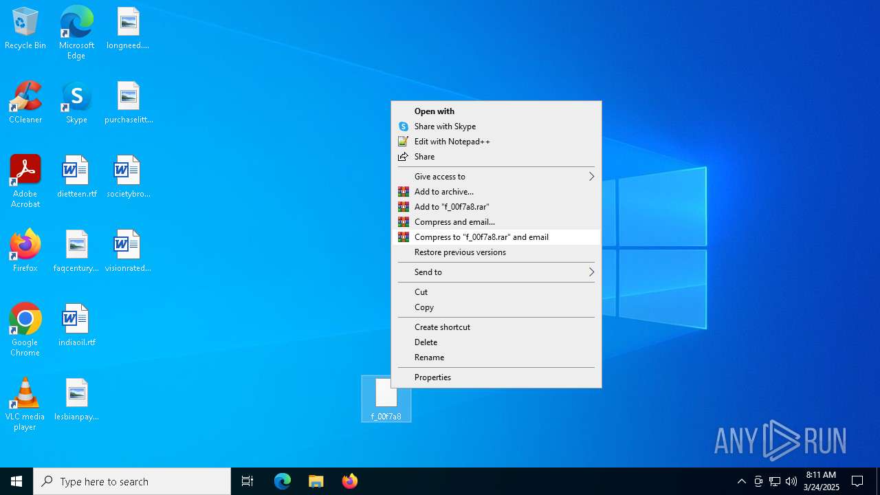Open the Skype desktop shortcut

(x=76, y=102)
